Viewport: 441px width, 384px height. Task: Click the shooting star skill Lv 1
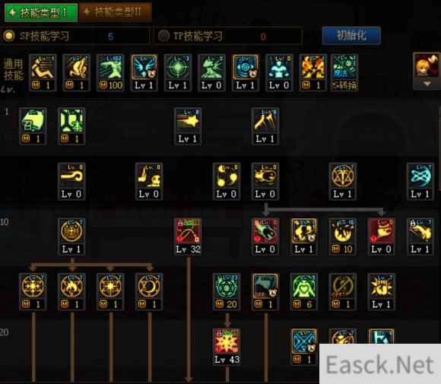(188, 126)
